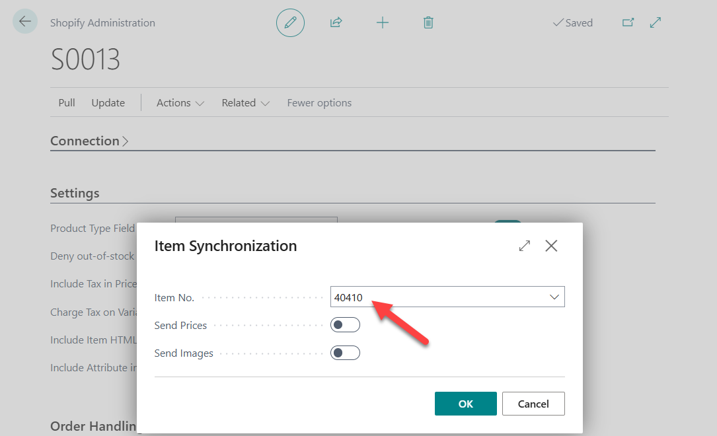
Task: Click the back arrow icon
Action: [x=25, y=22]
